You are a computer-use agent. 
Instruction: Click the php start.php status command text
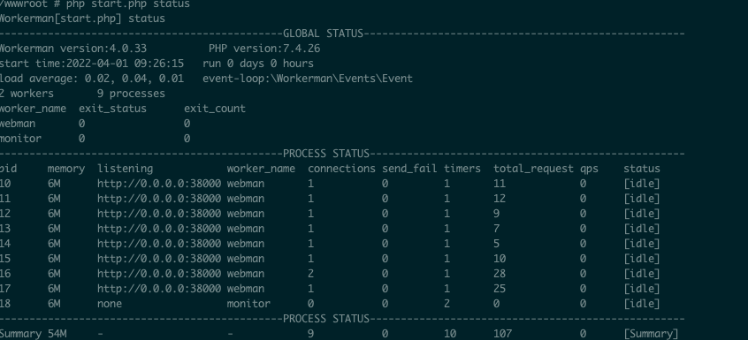[128, 4]
